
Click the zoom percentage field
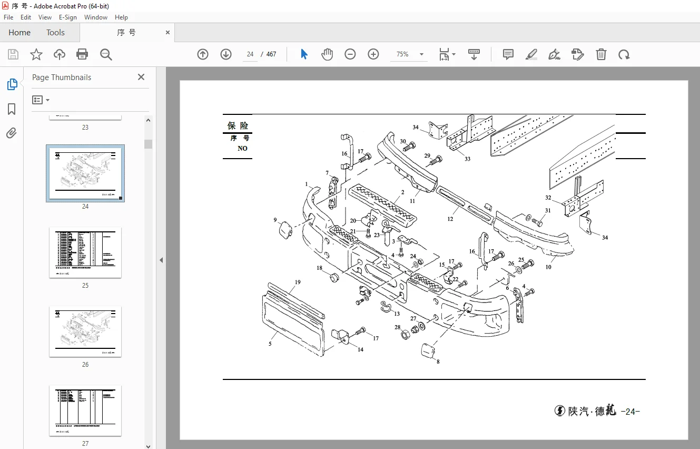pyautogui.click(x=402, y=54)
